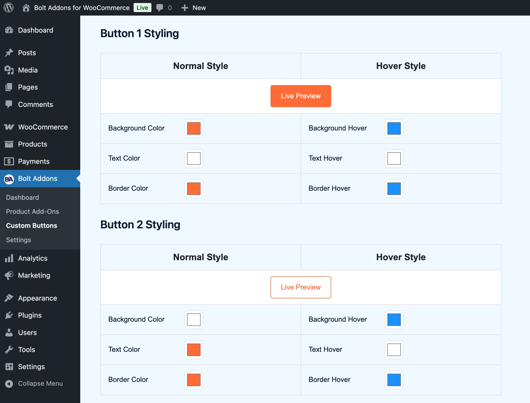Click the Marketing megaphone icon
This screenshot has width=530, height=403.
click(9, 275)
